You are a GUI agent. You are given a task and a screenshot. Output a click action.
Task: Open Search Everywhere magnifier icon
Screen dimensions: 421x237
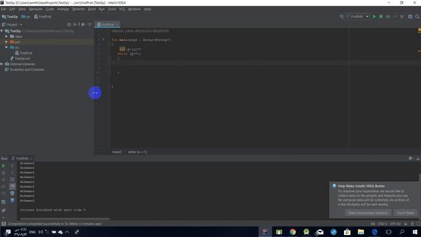tap(417, 16)
